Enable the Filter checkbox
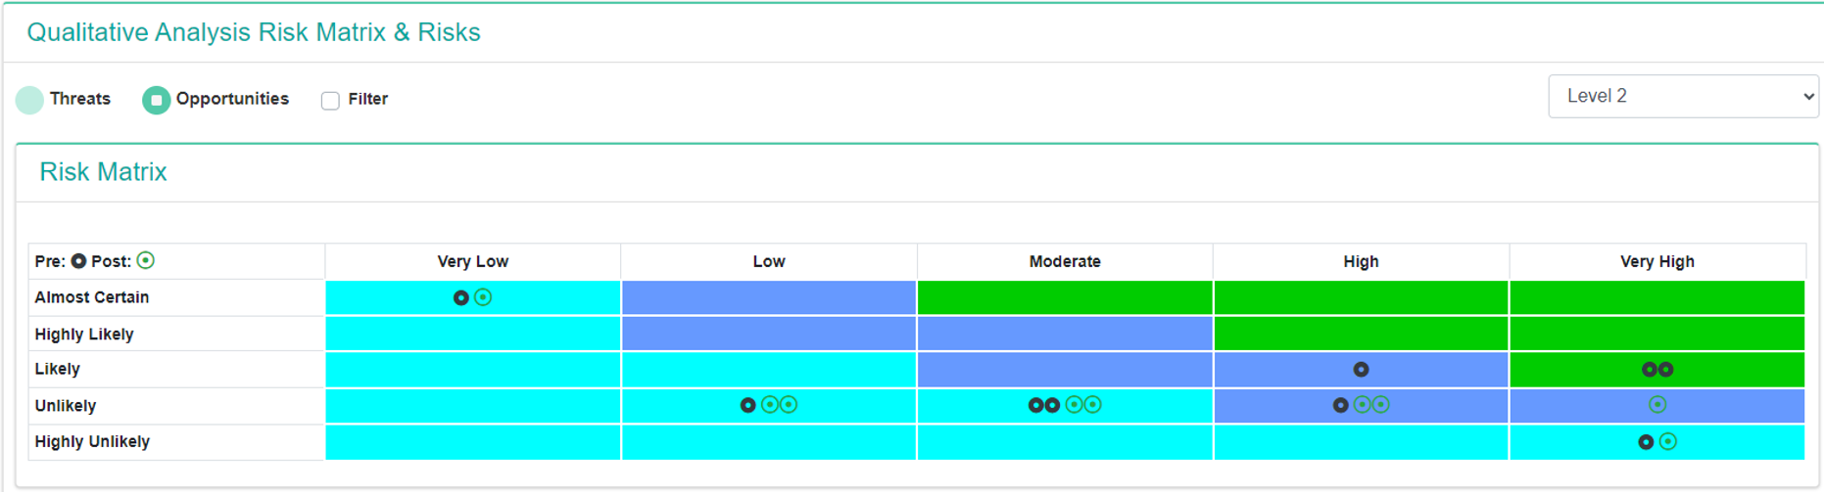Viewport: 1824px width, 493px height. click(x=330, y=101)
